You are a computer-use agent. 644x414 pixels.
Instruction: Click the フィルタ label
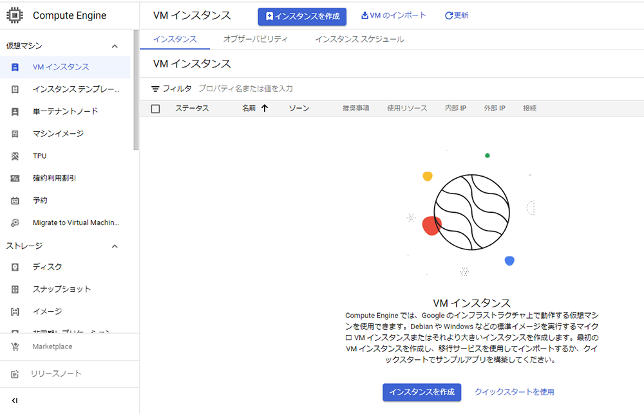point(177,89)
